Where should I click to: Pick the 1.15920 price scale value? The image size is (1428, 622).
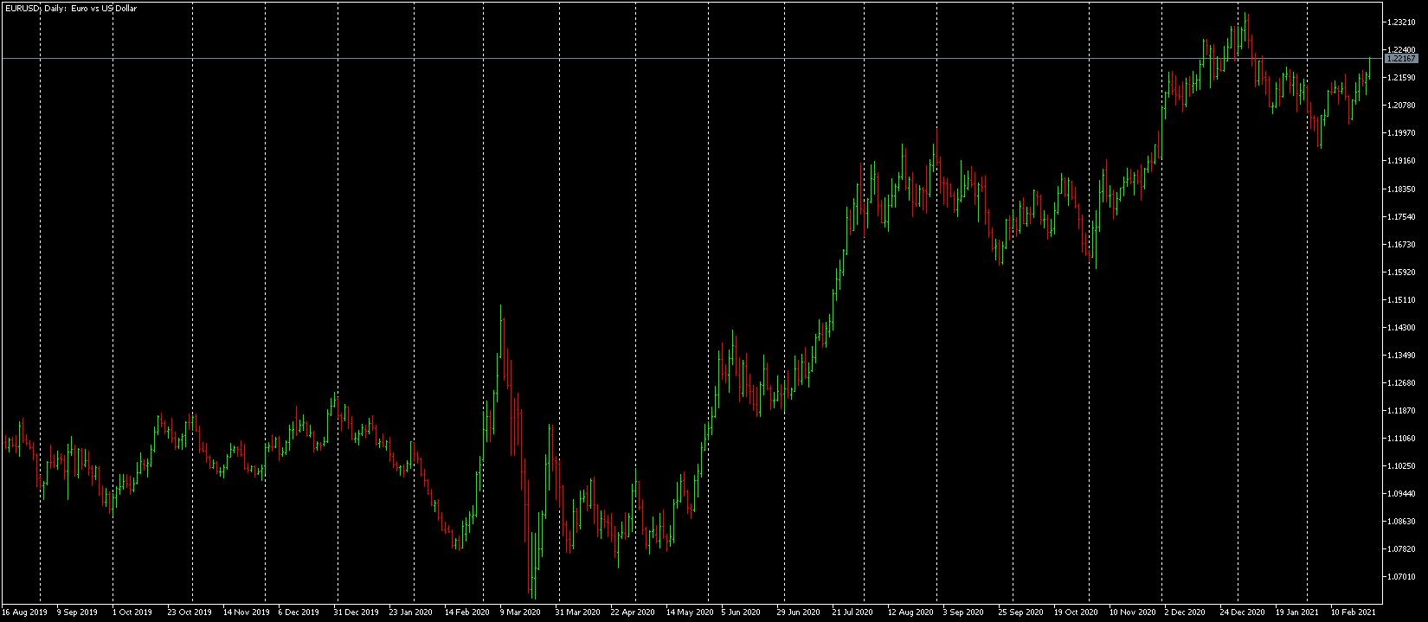coord(1400,273)
